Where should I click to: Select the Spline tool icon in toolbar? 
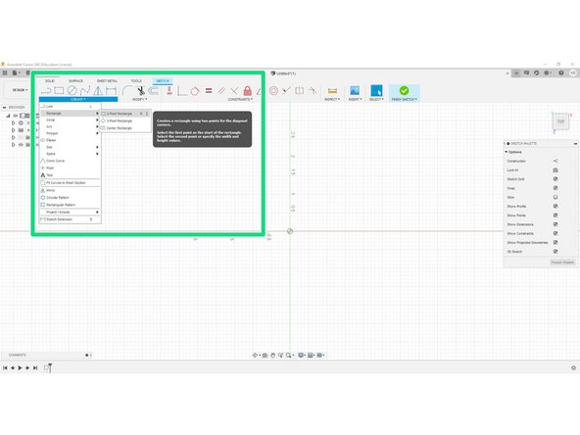pyautogui.click(x=85, y=90)
